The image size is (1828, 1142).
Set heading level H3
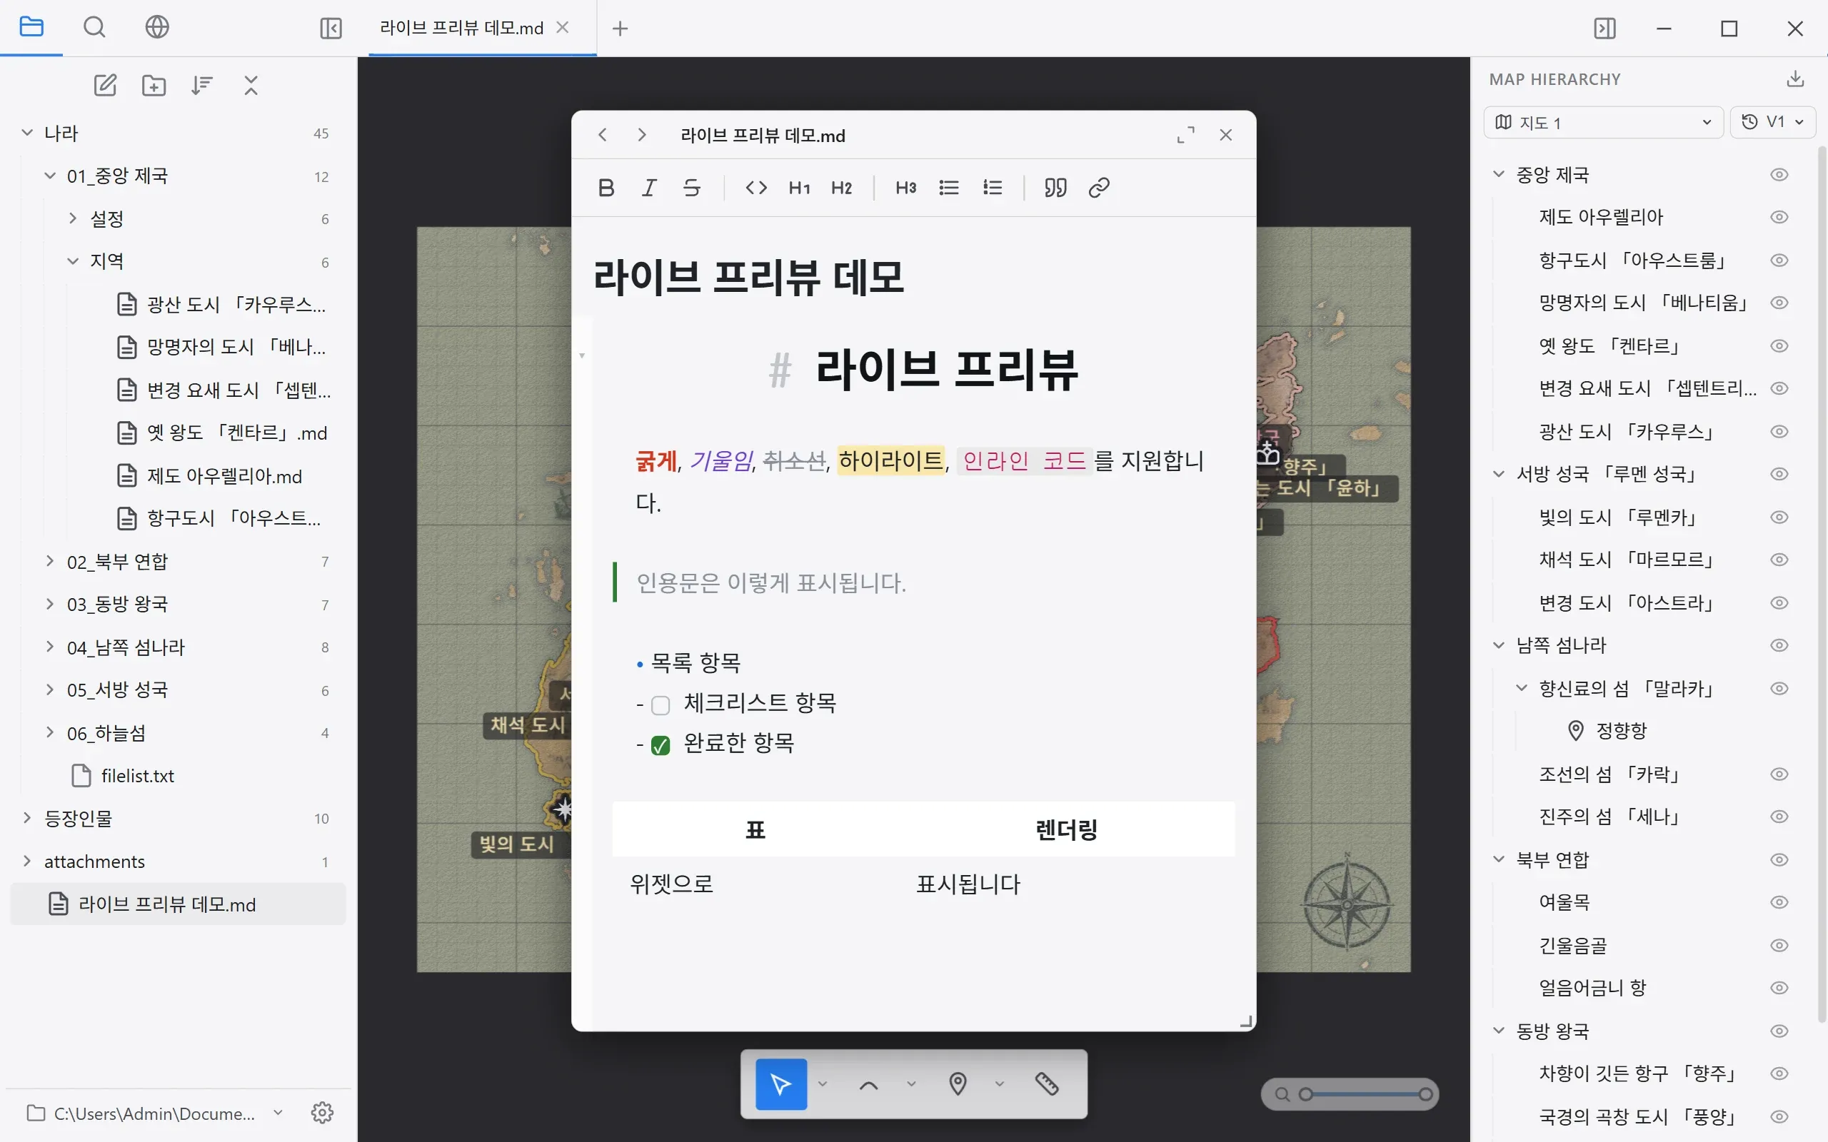click(x=905, y=187)
